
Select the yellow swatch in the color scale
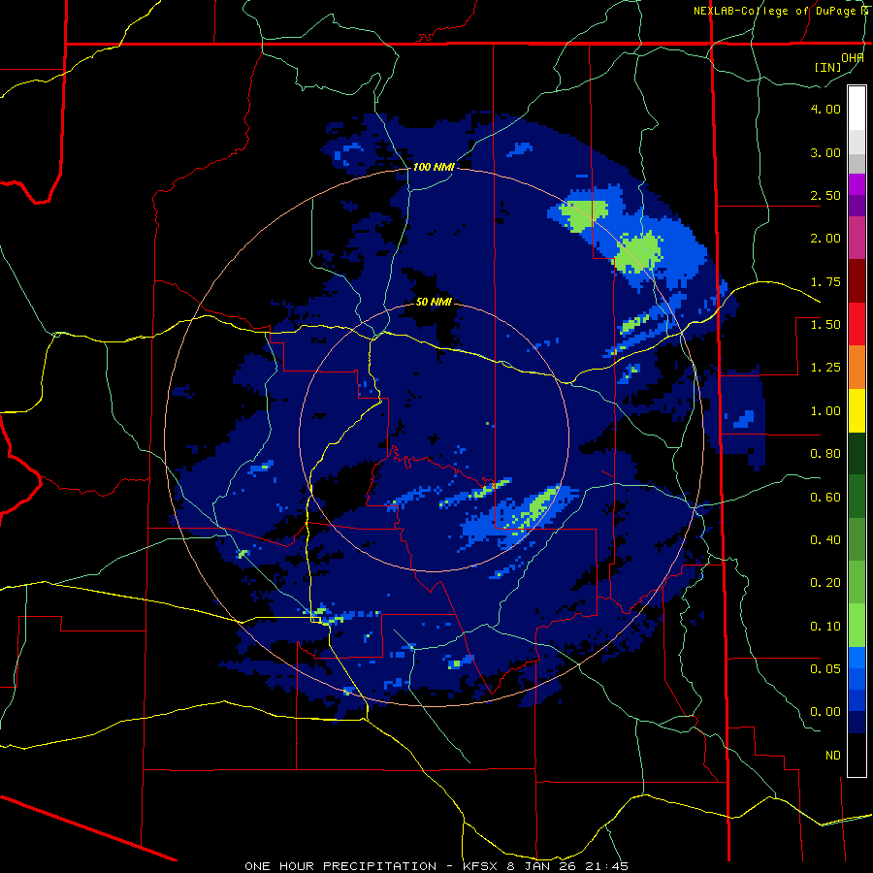pyautogui.click(x=857, y=411)
